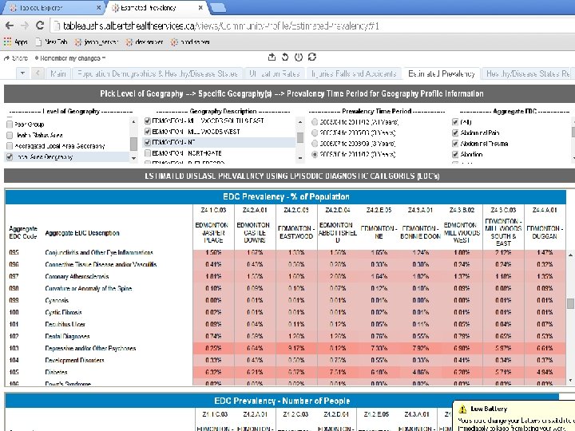The image size is (575, 431).
Task: Check Edmonton - Northgate checkbox
Action: [148, 152]
